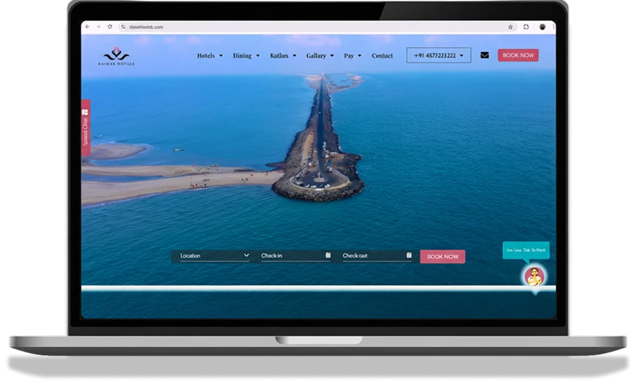Image resolution: width=641 pixels, height=388 pixels.
Task: Click the hotel logo in the header
Action: coord(116,57)
